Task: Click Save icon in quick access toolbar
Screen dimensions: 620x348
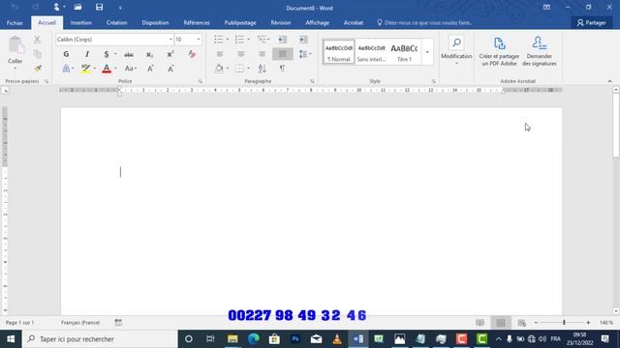Action: click(x=99, y=7)
